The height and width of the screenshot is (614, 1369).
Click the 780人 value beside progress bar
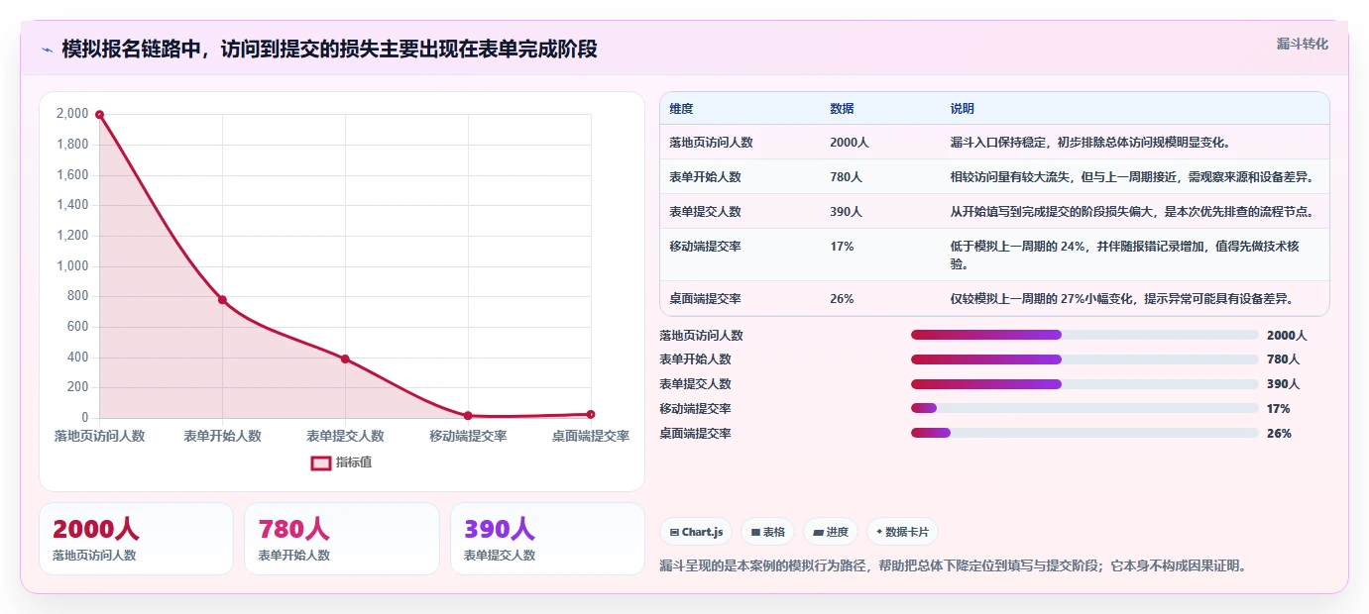(1283, 359)
